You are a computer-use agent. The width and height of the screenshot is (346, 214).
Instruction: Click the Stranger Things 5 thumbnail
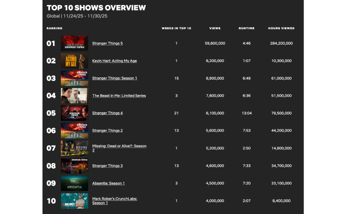[x=74, y=43]
